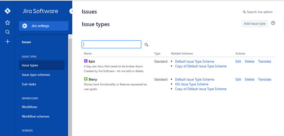284x136 pixels.
Task: Click the back arrow in Jira settings
Action: pyautogui.click(x=25, y=26)
